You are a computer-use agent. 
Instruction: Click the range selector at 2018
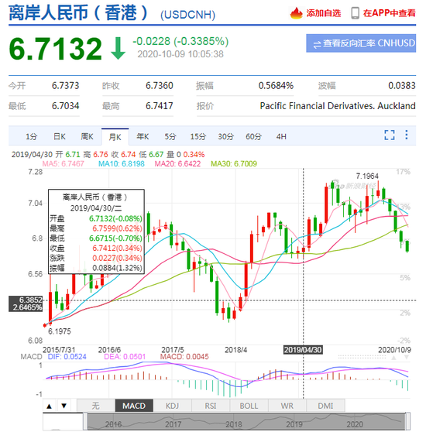234,424
